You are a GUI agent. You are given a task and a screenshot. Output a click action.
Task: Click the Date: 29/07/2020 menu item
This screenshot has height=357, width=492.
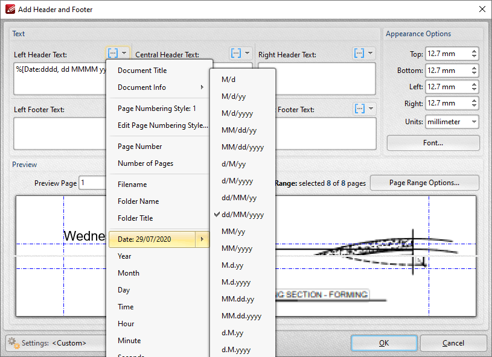(x=152, y=239)
